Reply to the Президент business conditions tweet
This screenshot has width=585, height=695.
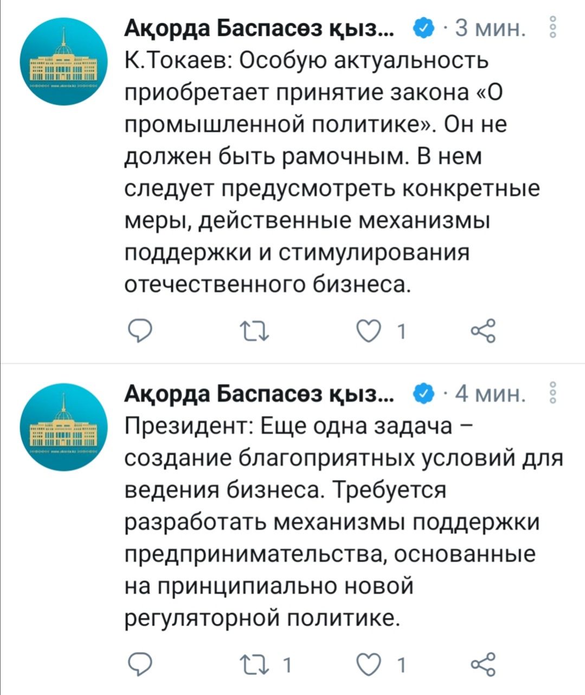pos(139,664)
